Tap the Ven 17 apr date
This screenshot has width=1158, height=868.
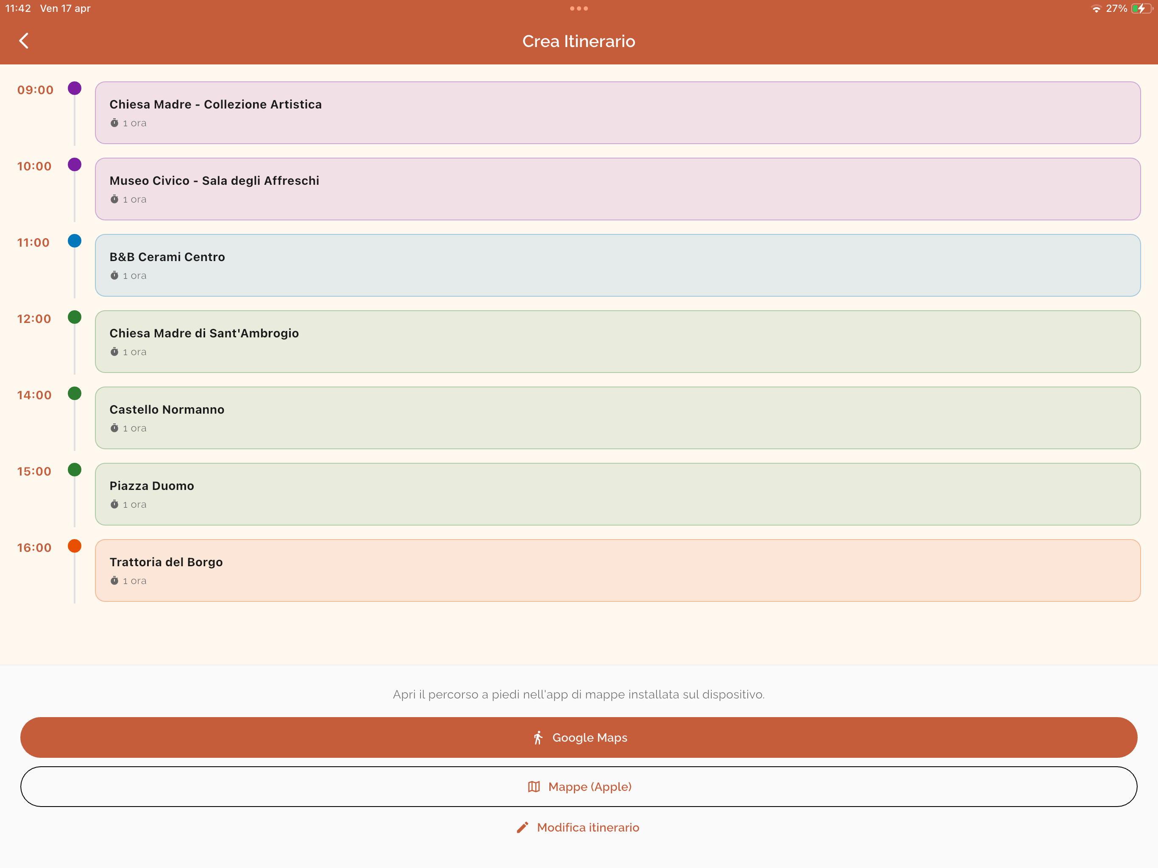tap(65, 8)
